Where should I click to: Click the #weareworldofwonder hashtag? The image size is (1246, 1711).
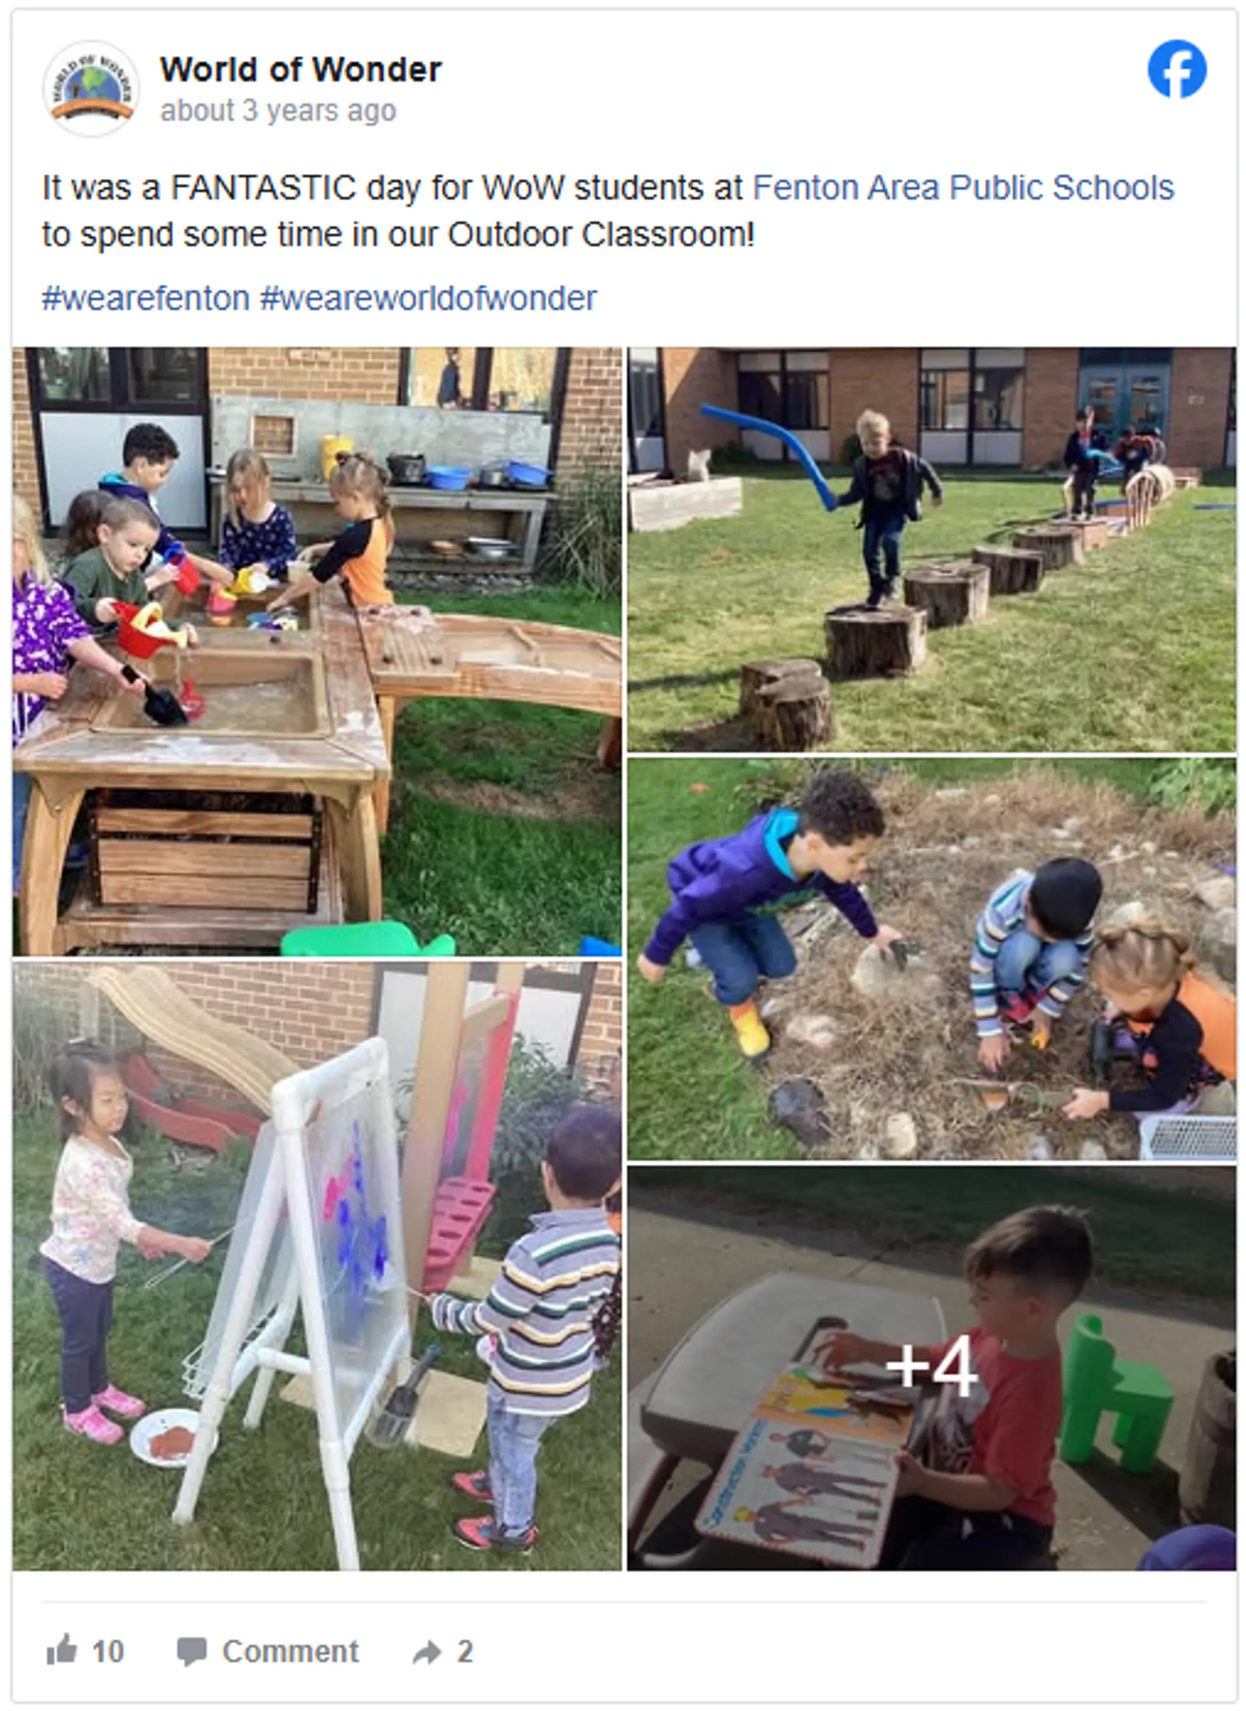pos(428,298)
